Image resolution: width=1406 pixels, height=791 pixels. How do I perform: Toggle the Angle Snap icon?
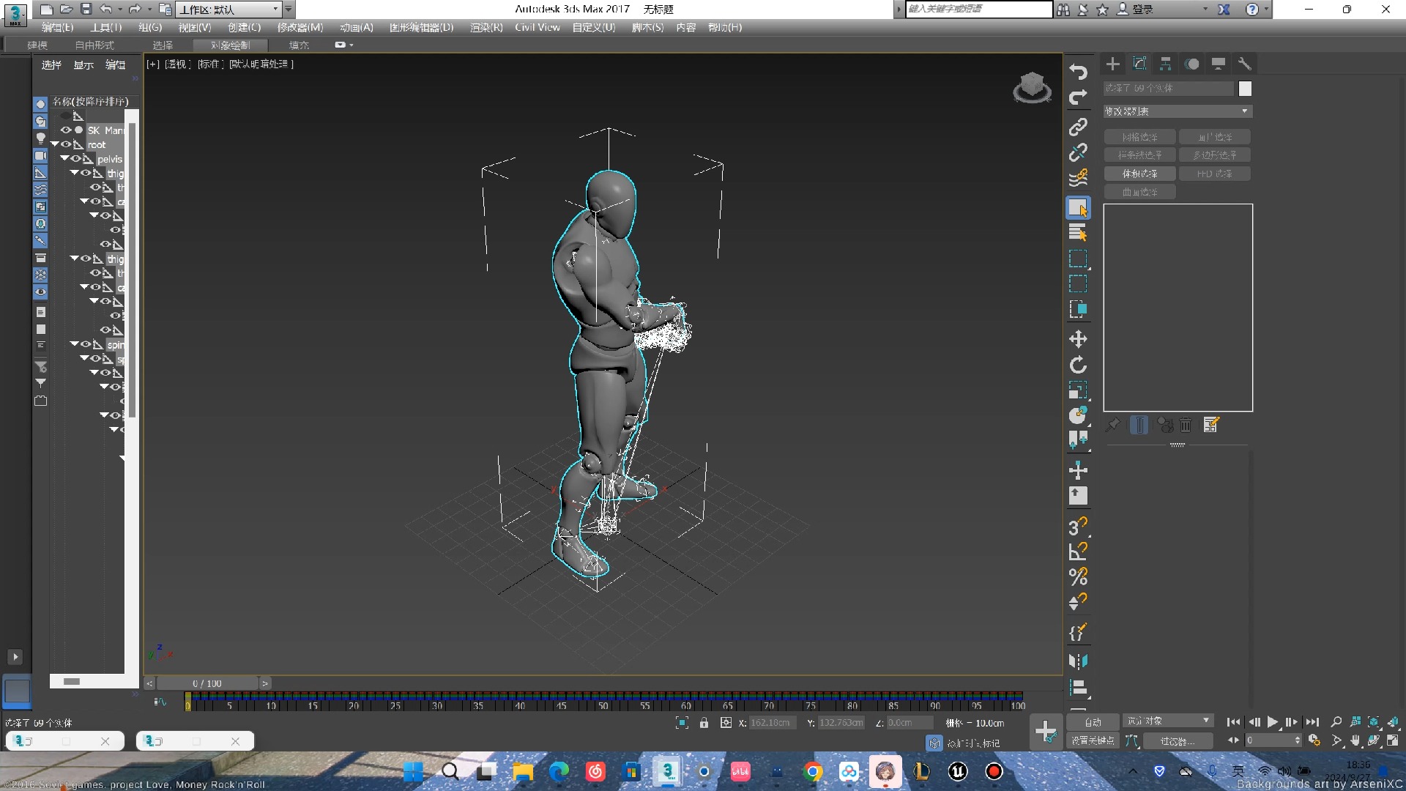pyautogui.click(x=1077, y=551)
